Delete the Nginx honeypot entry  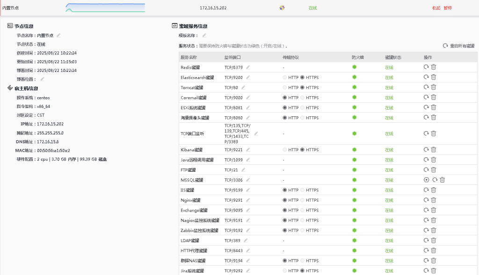(x=434, y=200)
